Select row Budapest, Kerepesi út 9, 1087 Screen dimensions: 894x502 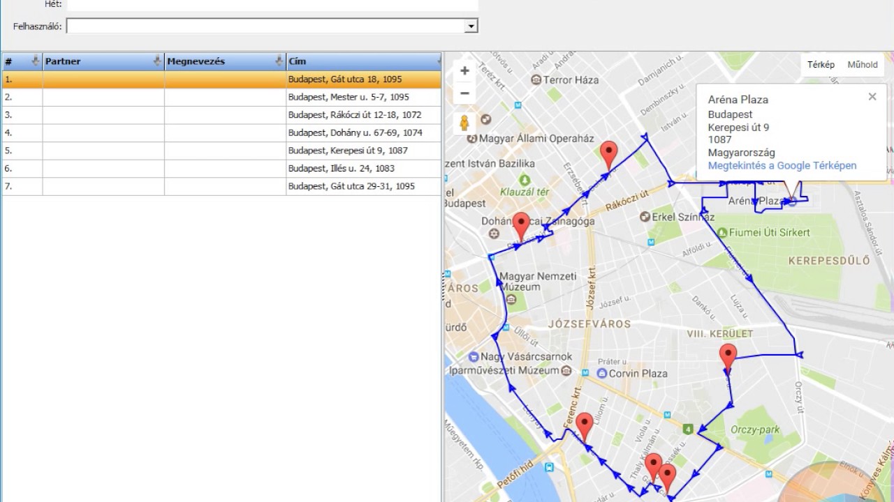point(221,151)
